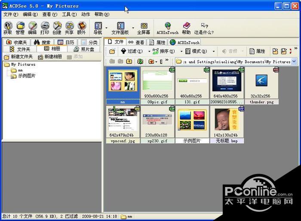The image size is (301, 221).
Task: Open the 共享 (Share) tool
Action: (x=69, y=28)
